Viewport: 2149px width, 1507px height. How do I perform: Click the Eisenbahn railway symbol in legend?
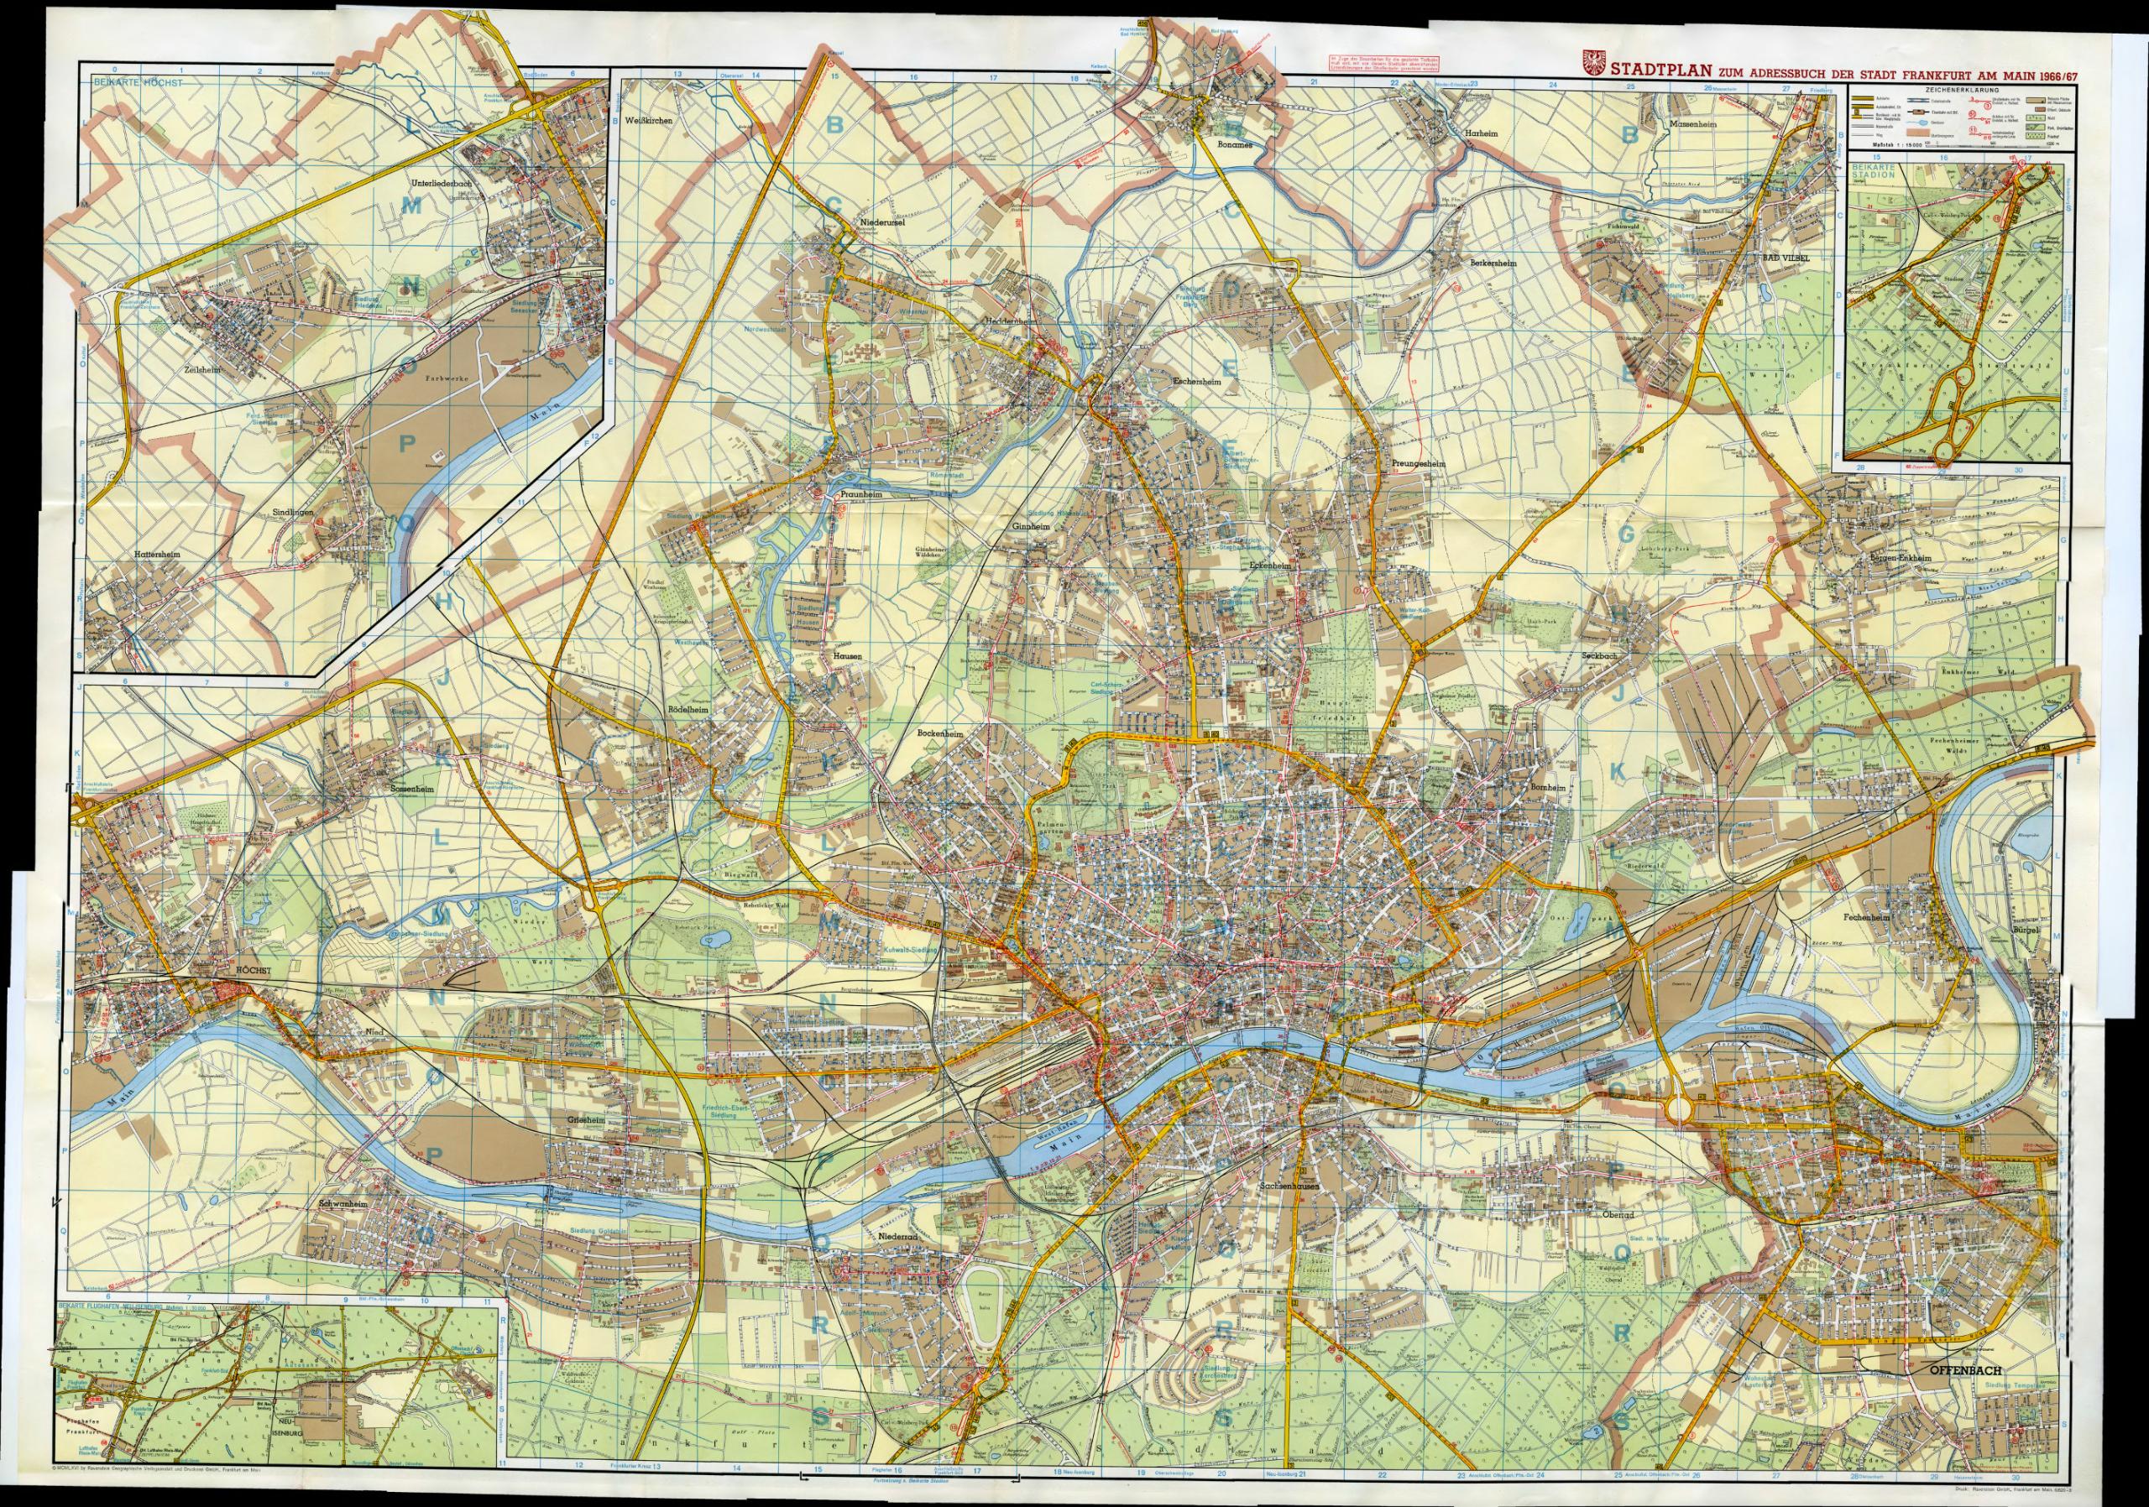pos(1919,112)
